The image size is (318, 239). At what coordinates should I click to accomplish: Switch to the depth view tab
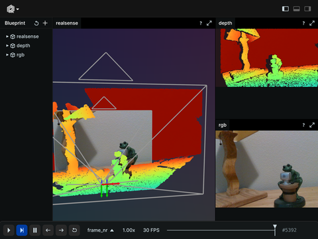[x=225, y=23]
